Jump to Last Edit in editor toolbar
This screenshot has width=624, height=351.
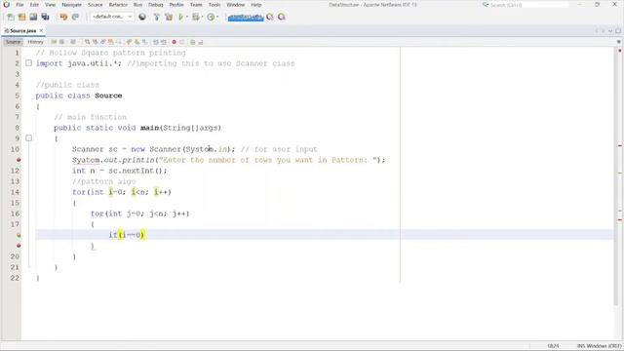(x=54, y=42)
